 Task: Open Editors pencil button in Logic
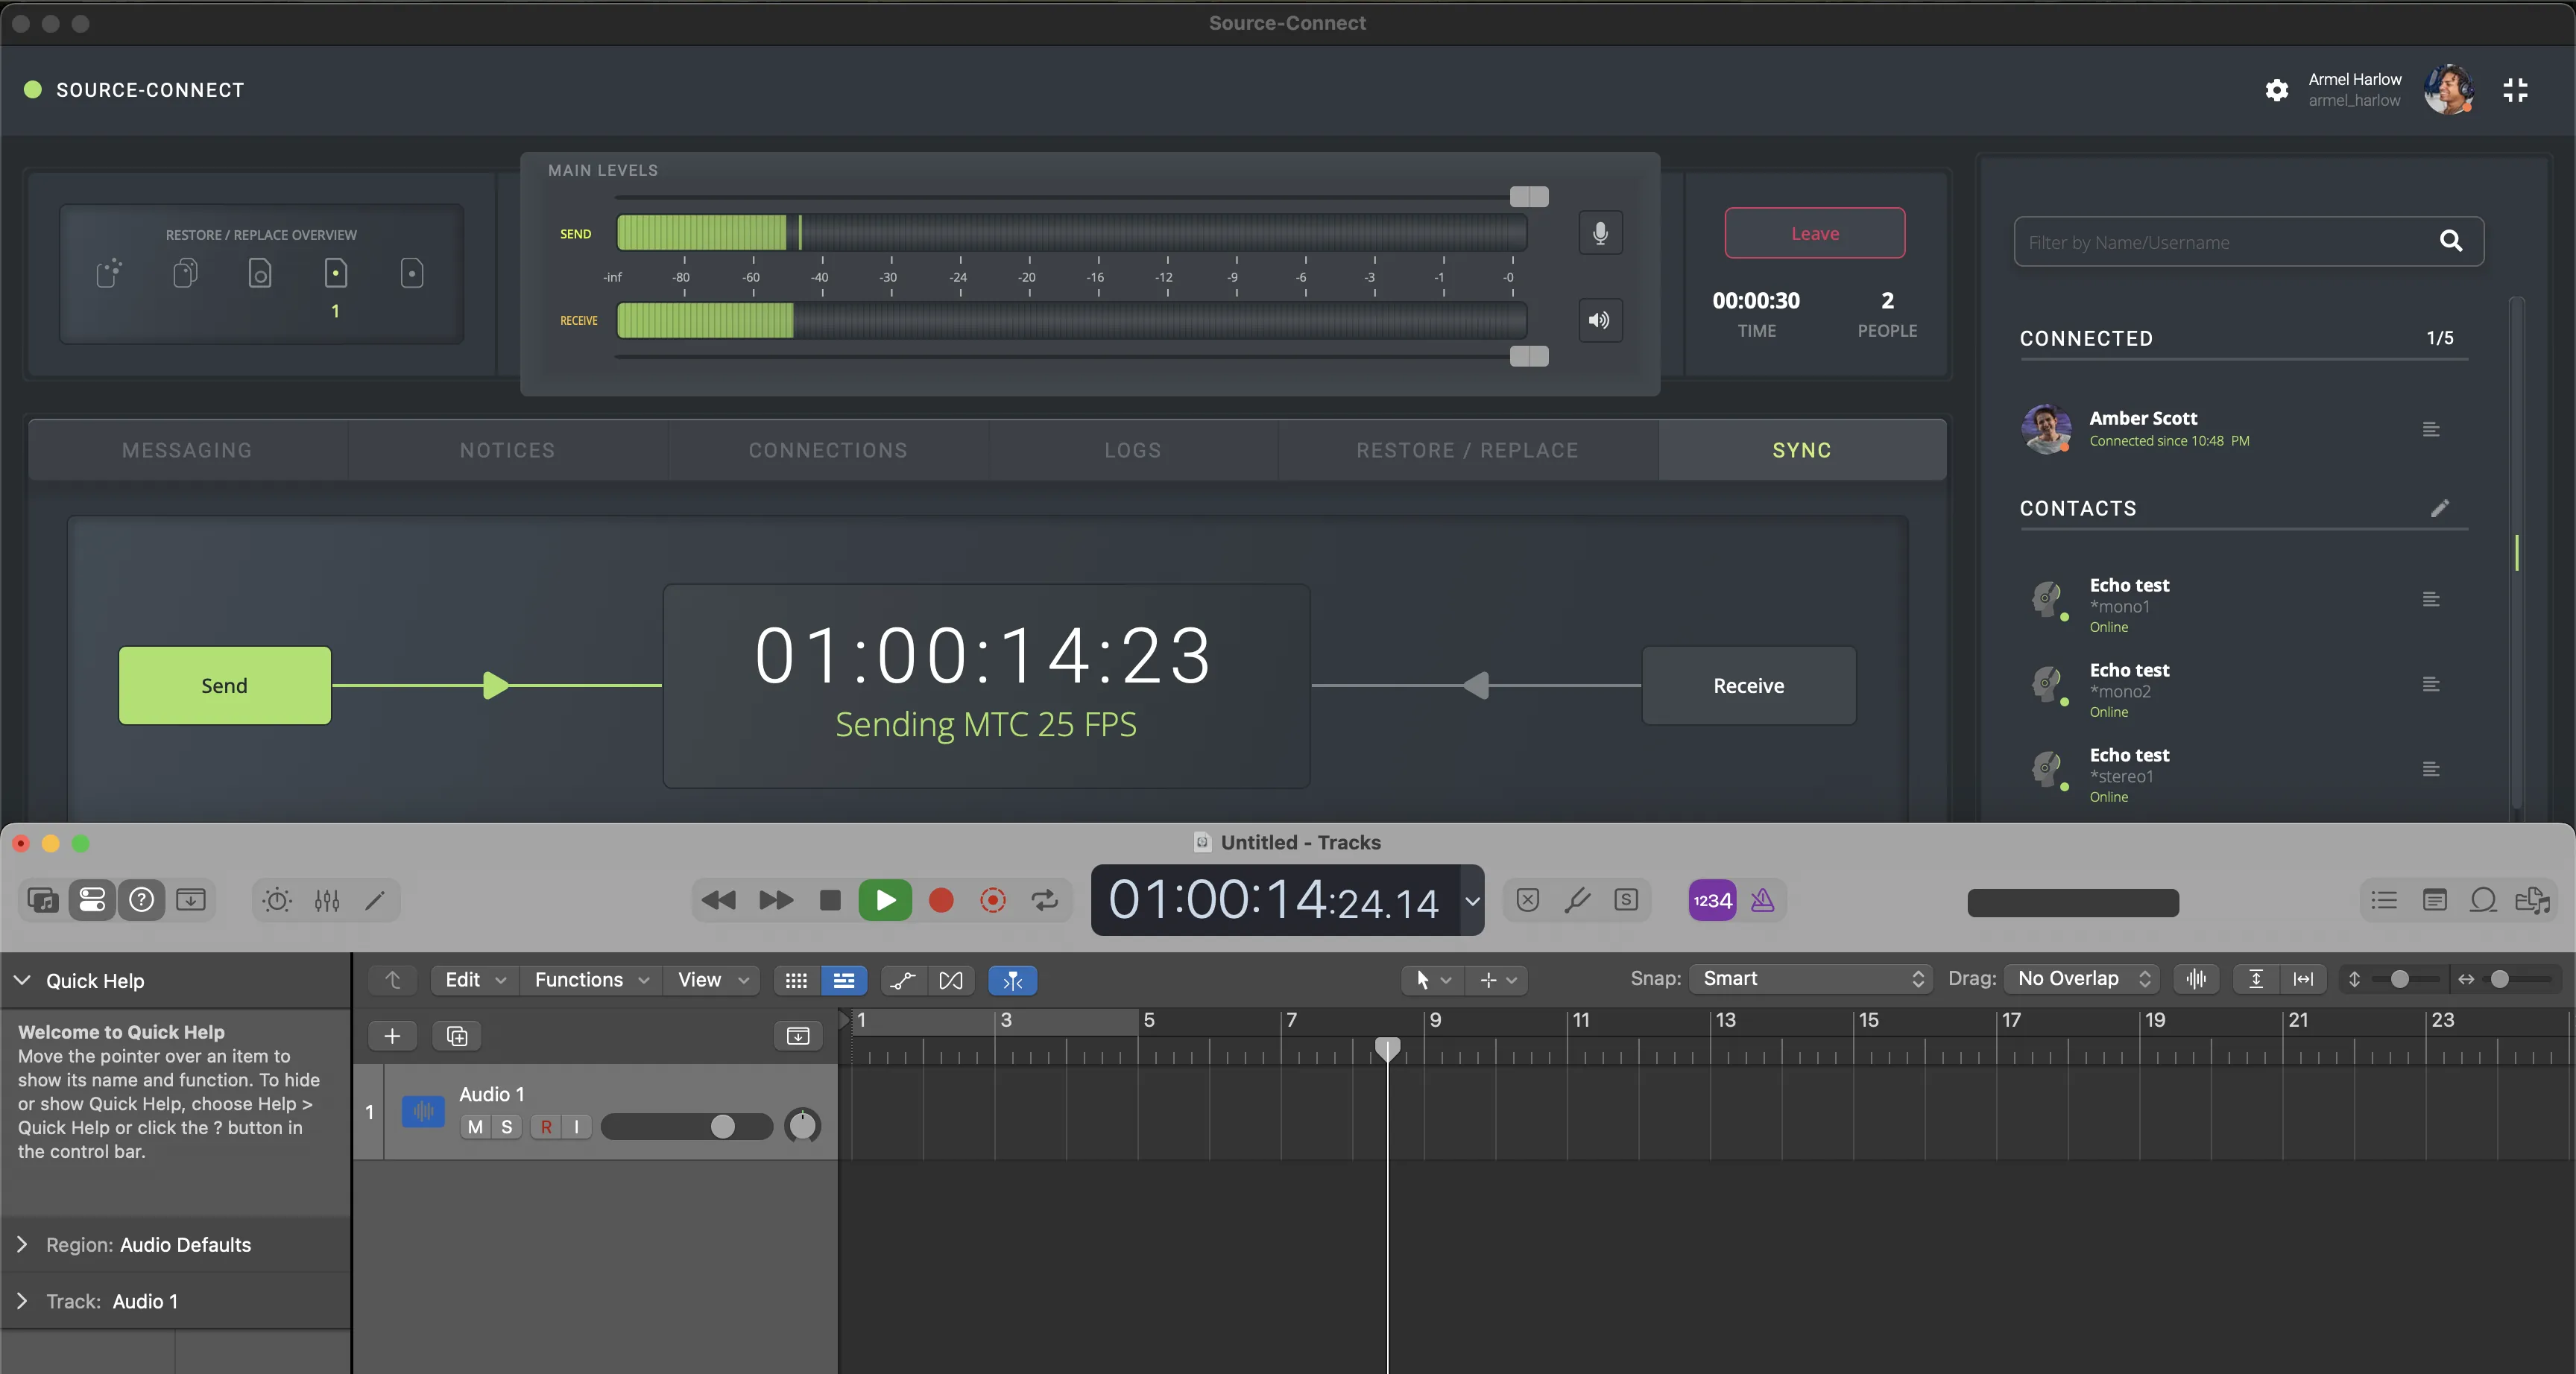tap(375, 901)
